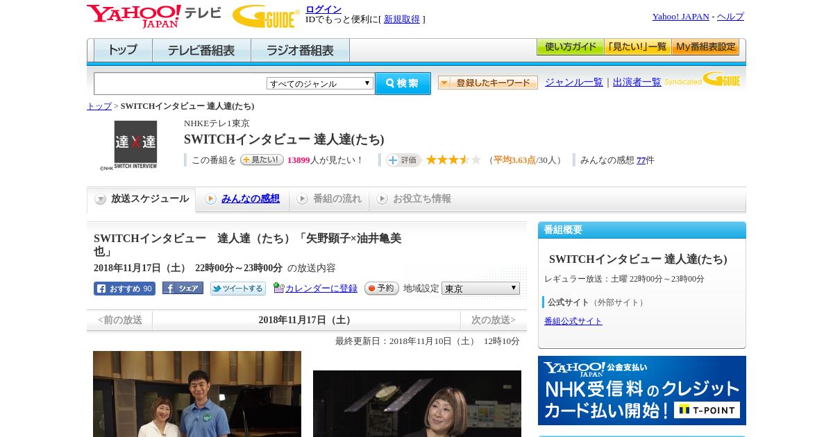Viewport: 833px width, 437px height.
Task: Switch to the テレビ番組表 tab
Action: tap(201, 50)
